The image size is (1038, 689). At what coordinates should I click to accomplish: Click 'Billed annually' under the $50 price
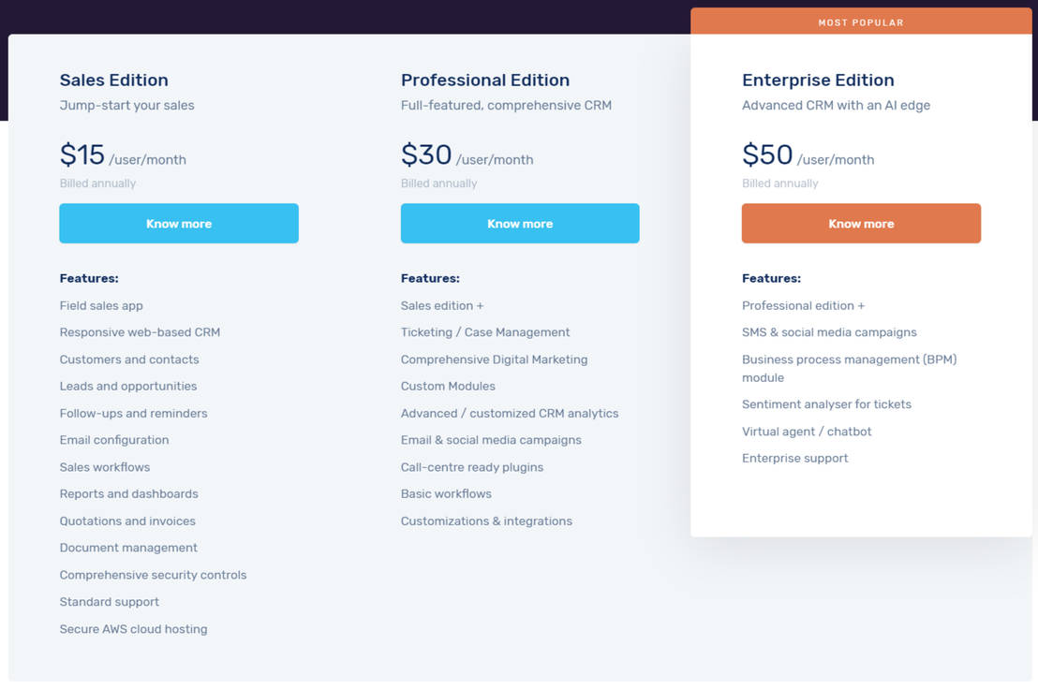tap(780, 183)
